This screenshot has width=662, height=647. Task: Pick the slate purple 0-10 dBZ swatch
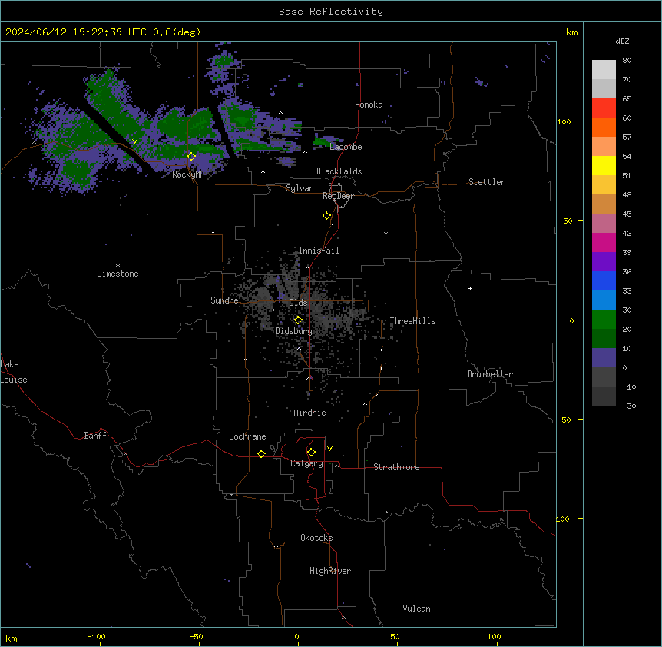point(604,358)
